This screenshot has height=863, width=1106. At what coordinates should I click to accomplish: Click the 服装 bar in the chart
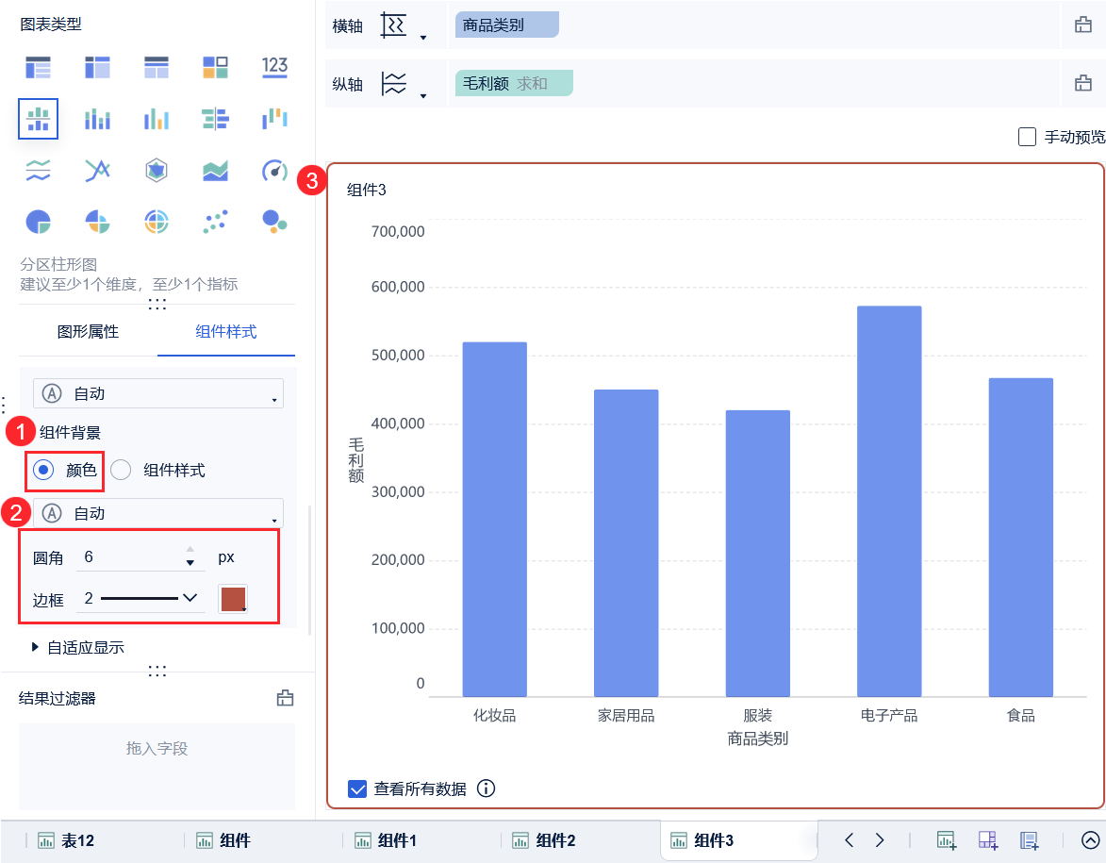(757, 554)
